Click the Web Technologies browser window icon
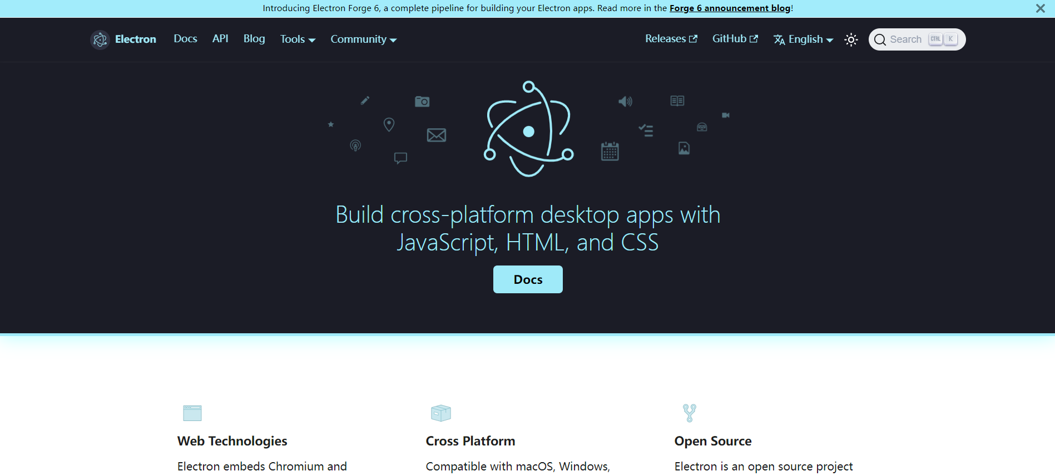This screenshot has height=476, width=1055. click(x=192, y=413)
